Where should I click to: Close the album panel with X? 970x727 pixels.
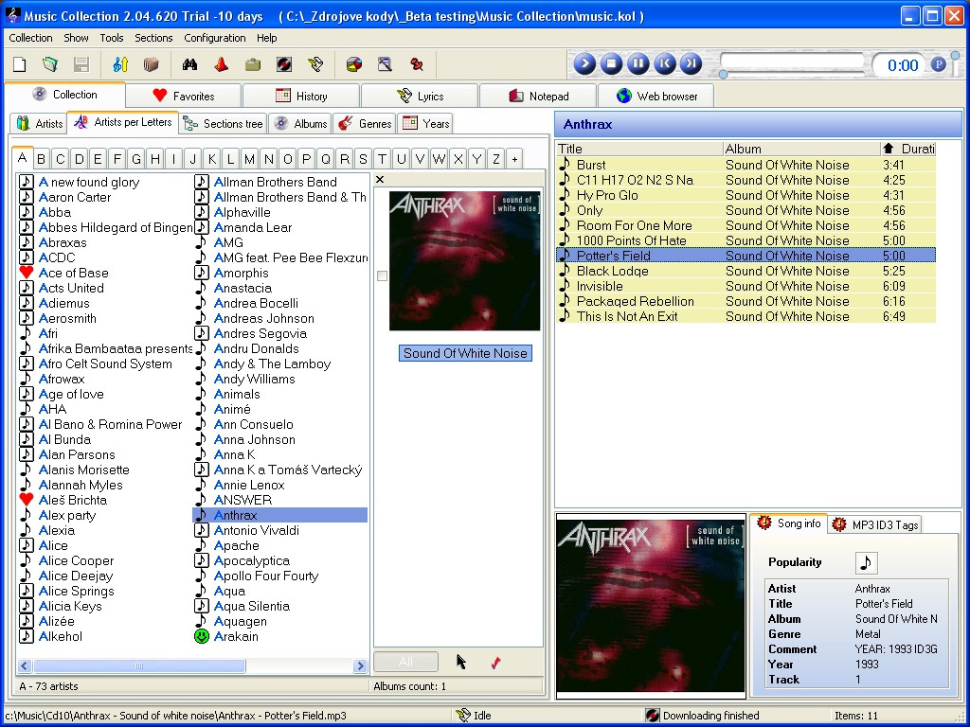380,179
